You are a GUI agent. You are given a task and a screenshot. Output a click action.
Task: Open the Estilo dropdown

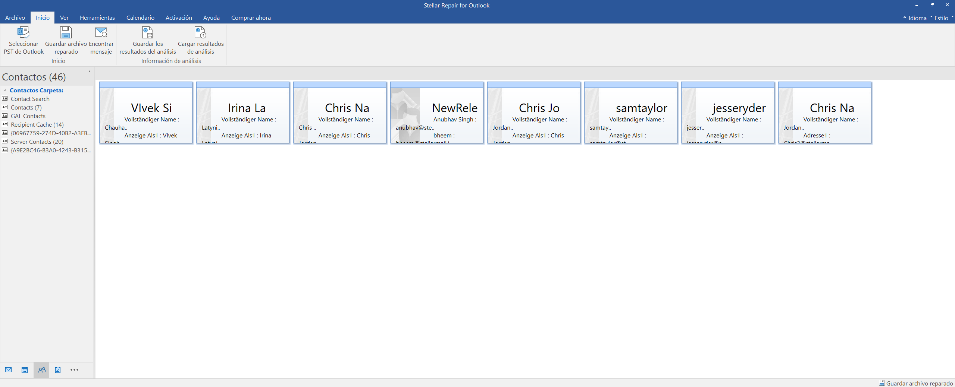[941, 18]
